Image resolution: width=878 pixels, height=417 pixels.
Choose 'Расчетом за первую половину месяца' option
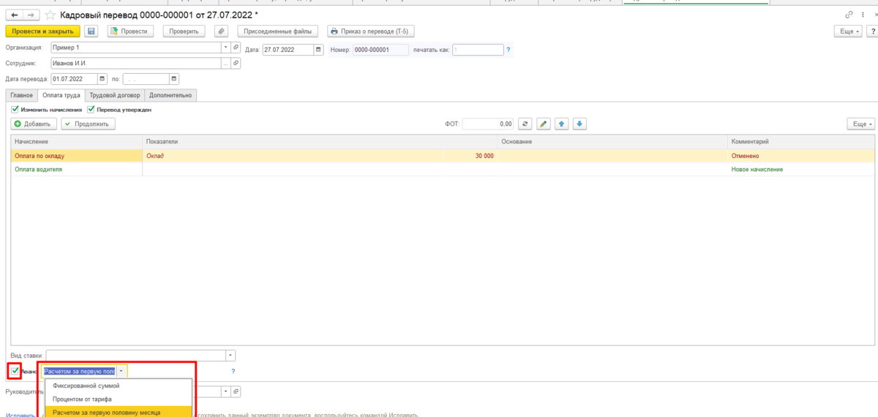coord(119,412)
